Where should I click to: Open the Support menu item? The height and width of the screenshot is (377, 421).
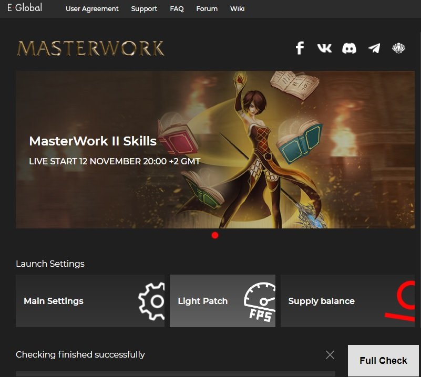[144, 8]
